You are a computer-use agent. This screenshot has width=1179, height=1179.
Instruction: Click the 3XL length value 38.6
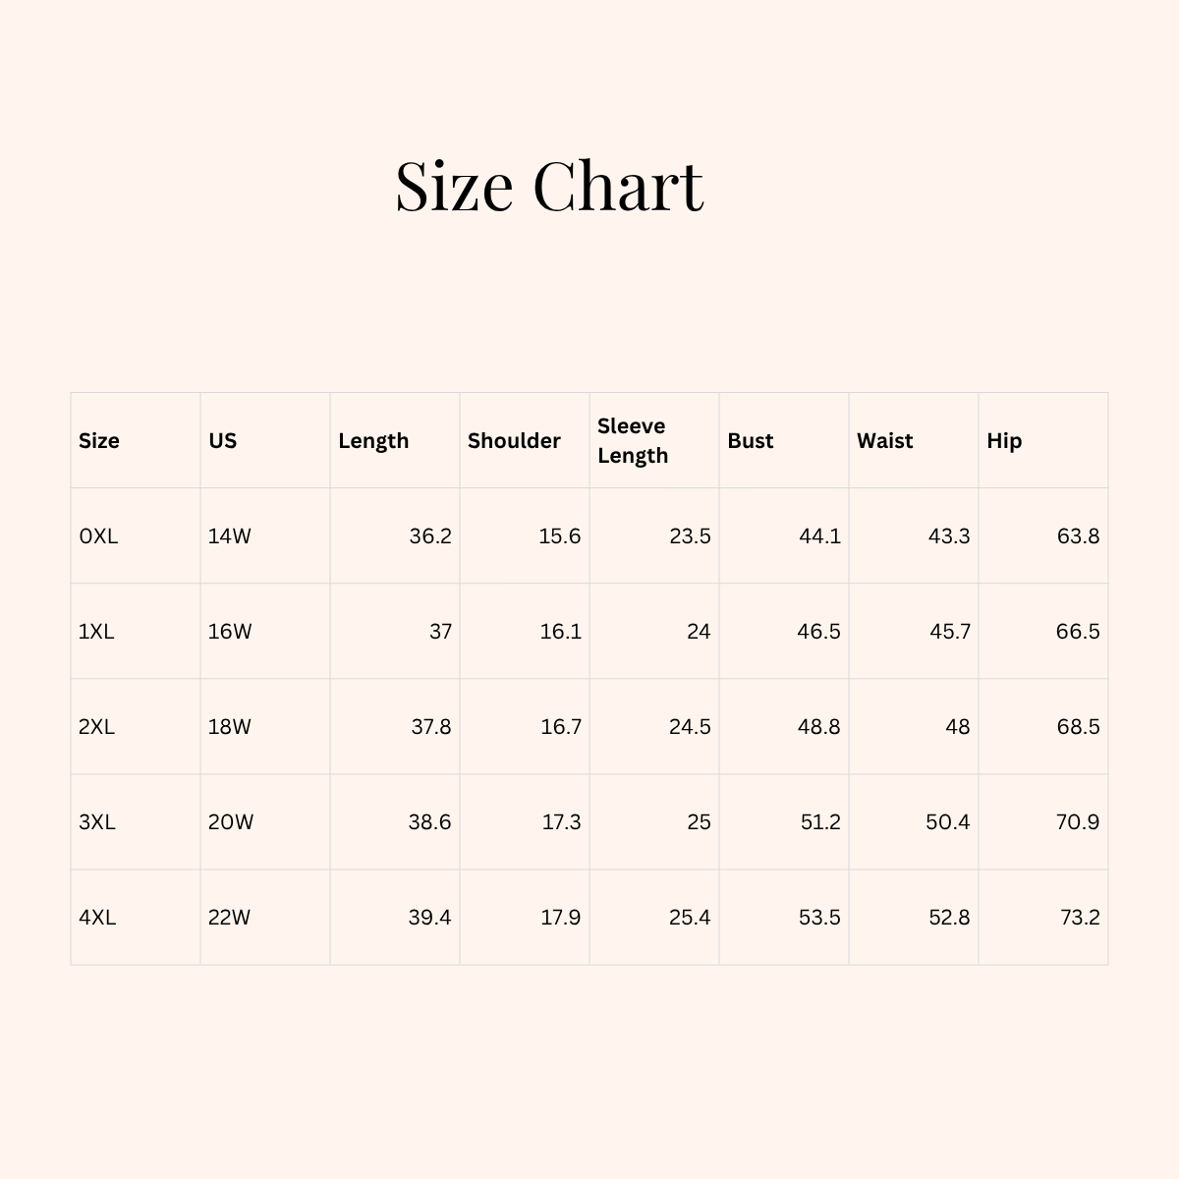click(429, 822)
